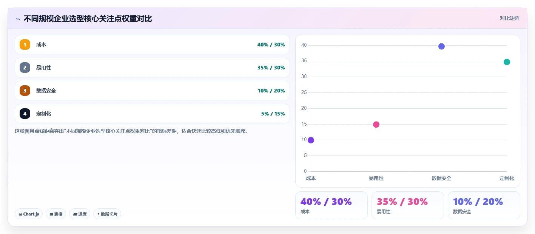Click the 成本 x-axis label
The width and height of the screenshot is (535, 234).
coord(311,178)
